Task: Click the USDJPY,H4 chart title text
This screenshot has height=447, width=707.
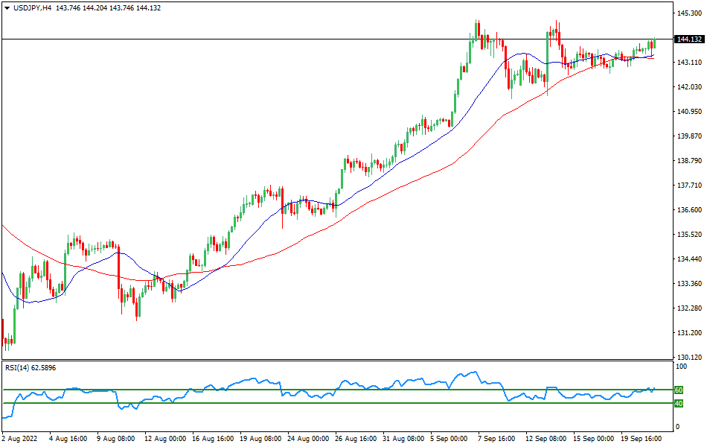Action: (33, 7)
